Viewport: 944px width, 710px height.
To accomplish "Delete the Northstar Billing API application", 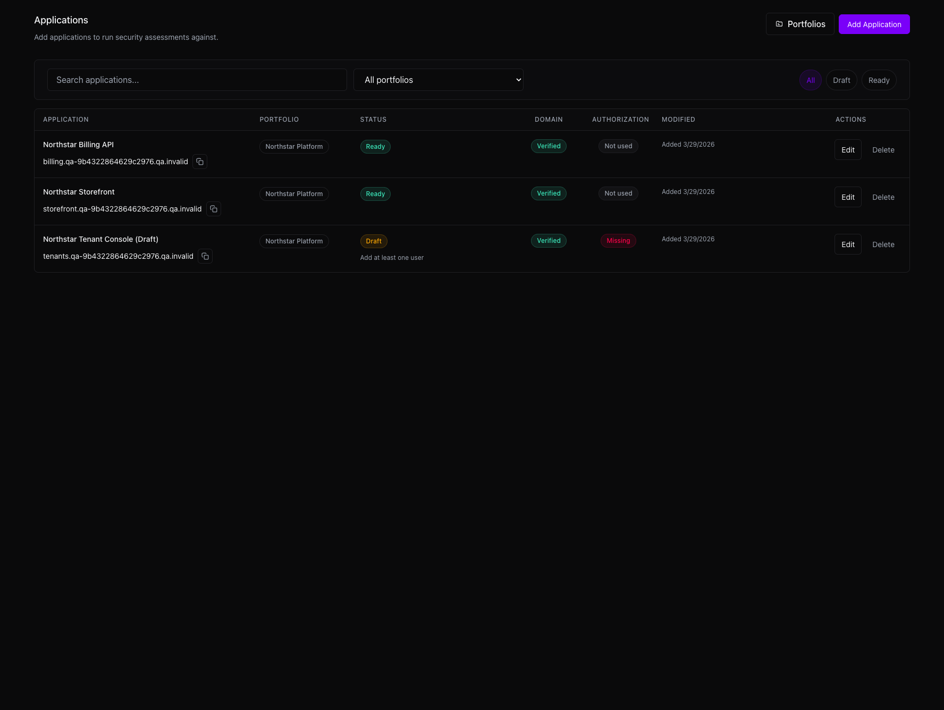I will pyautogui.click(x=883, y=150).
